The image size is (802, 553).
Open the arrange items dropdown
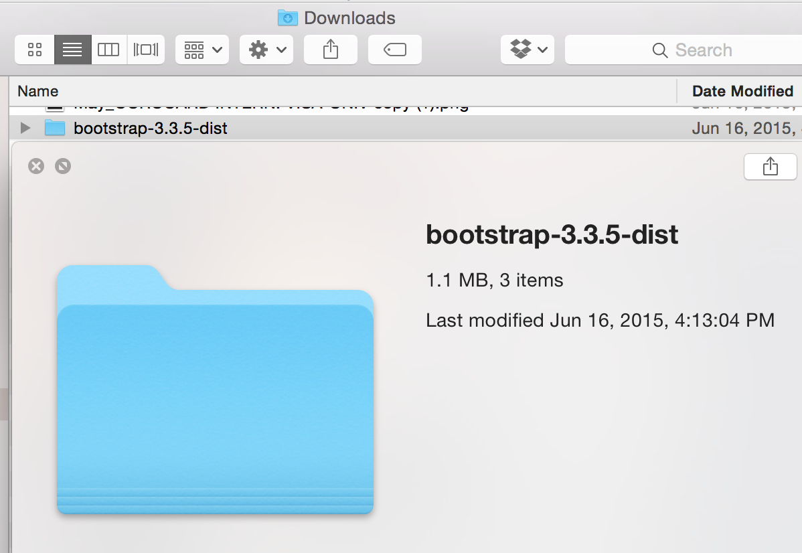[202, 50]
